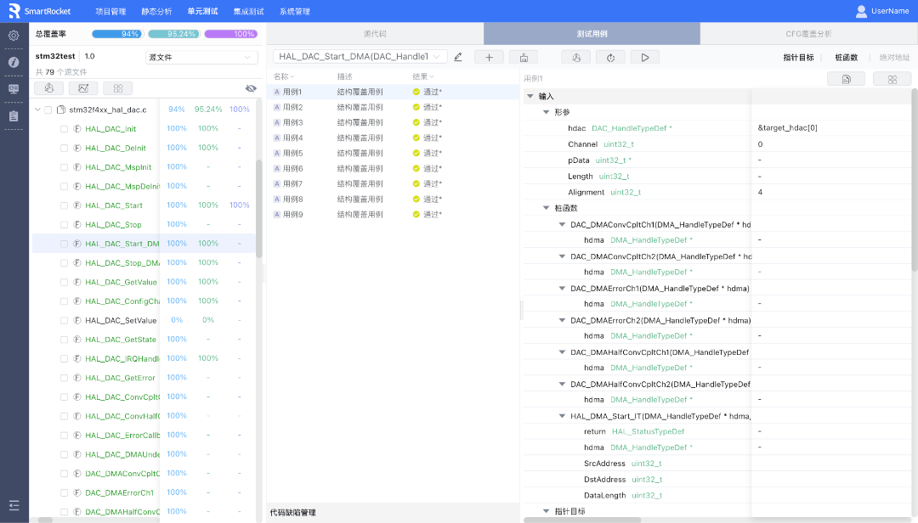Click the add test case plus button
This screenshot has width=918, height=523.
[x=489, y=57]
